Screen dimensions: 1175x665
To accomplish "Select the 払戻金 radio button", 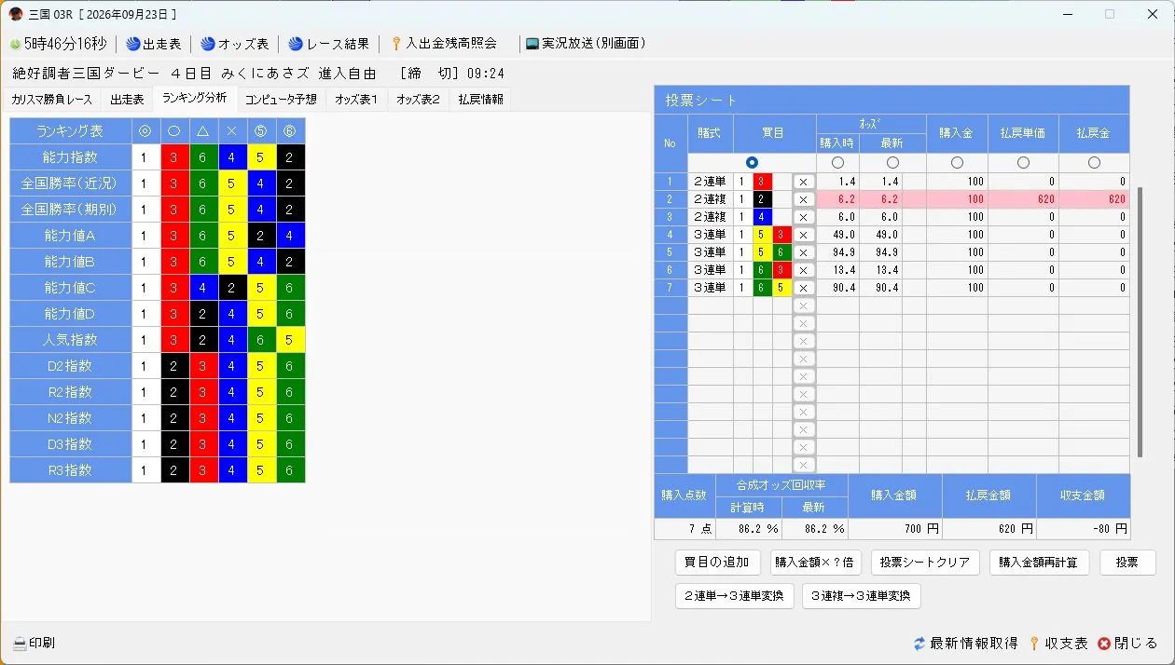I will (x=1094, y=163).
